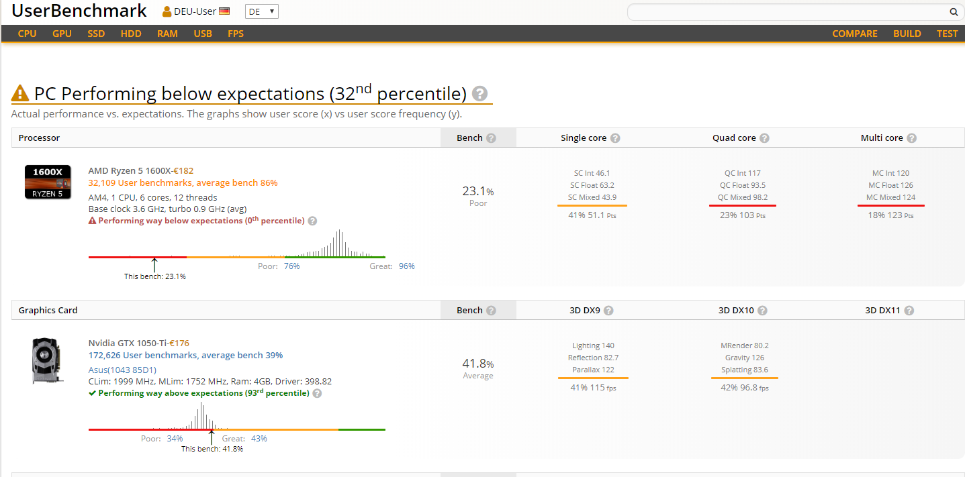
Task: Click help icon next to 3D DX10
Action: point(762,311)
